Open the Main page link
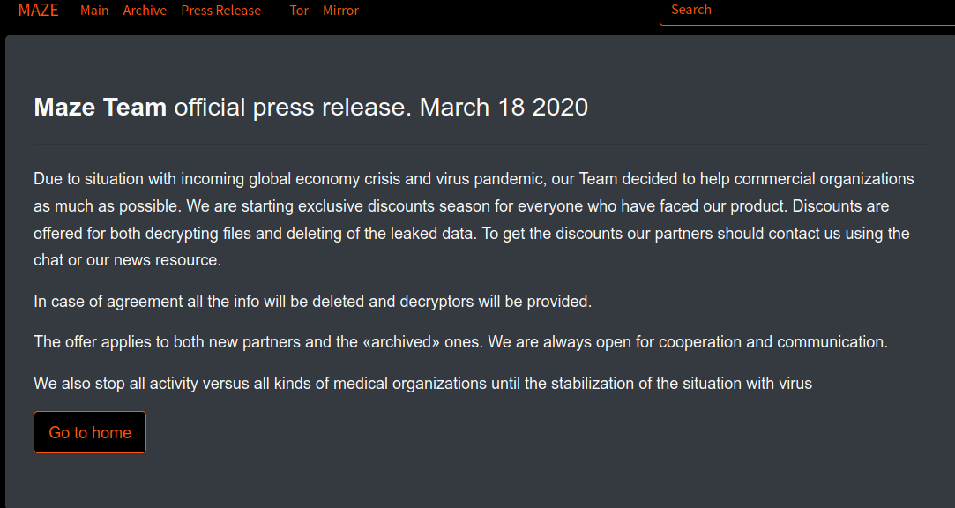The width and height of the screenshot is (955, 508). [x=94, y=11]
